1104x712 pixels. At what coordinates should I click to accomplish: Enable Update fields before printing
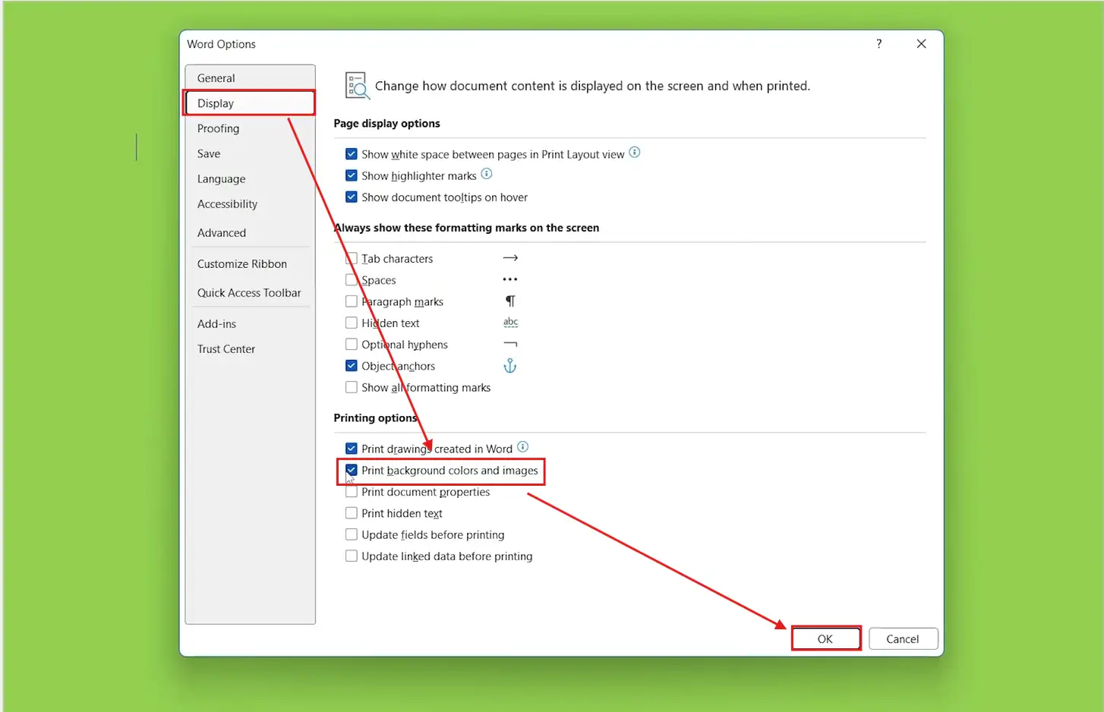click(x=352, y=534)
